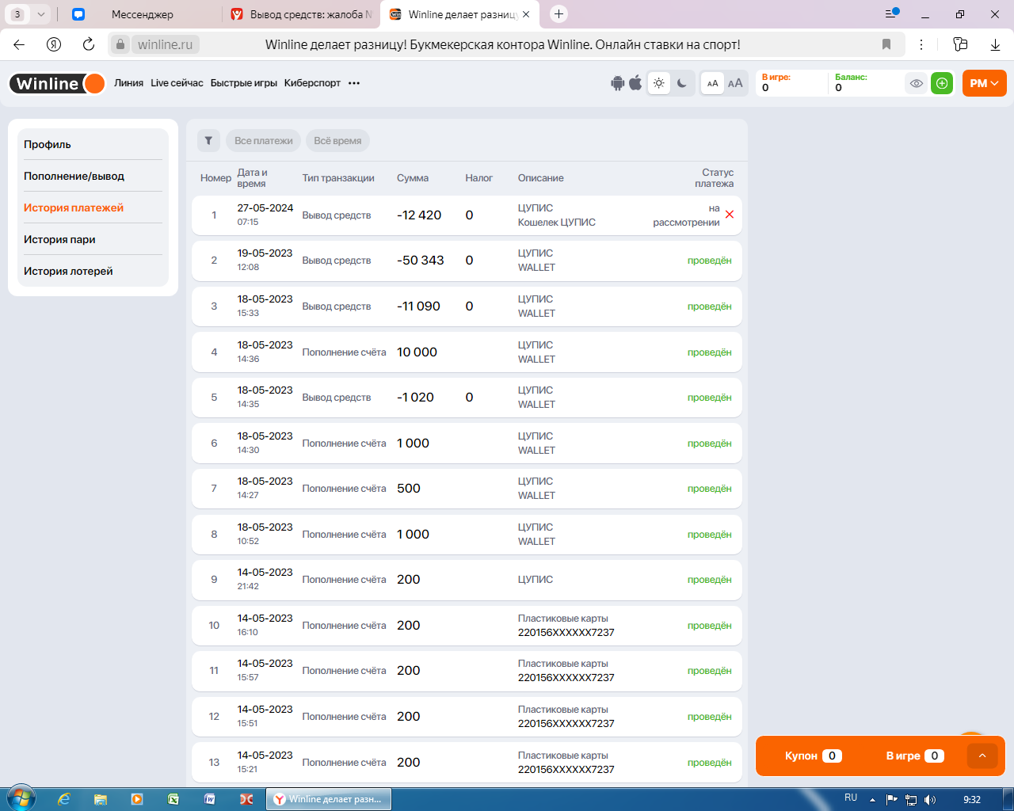Viewport: 1014px width, 811px height.
Task: Click the Android app download icon
Action: (618, 83)
